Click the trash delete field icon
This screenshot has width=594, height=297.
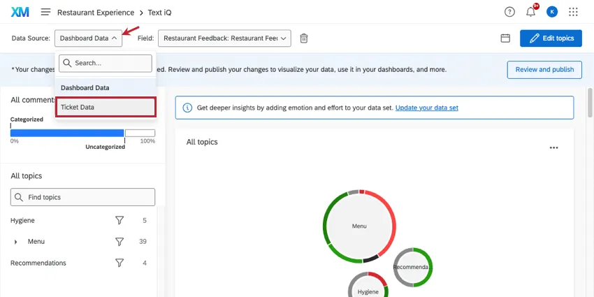[x=304, y=38]
